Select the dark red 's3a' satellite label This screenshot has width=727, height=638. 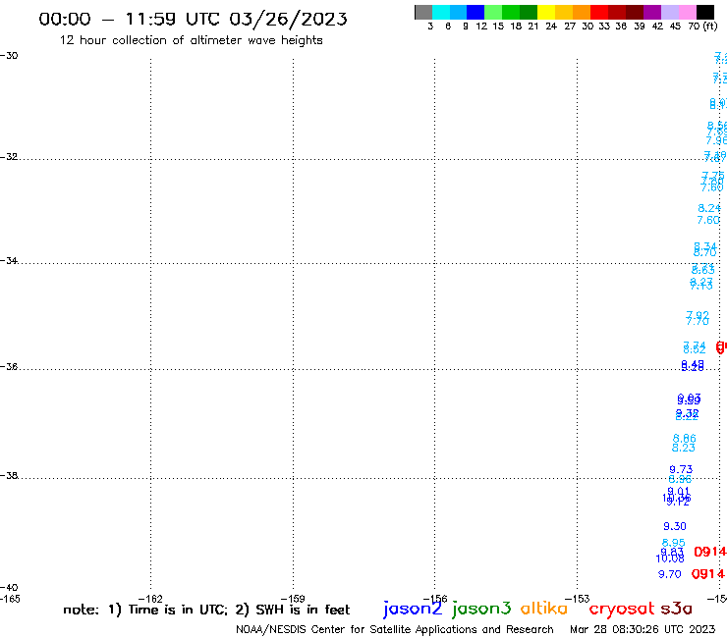[x=677, y=609]
